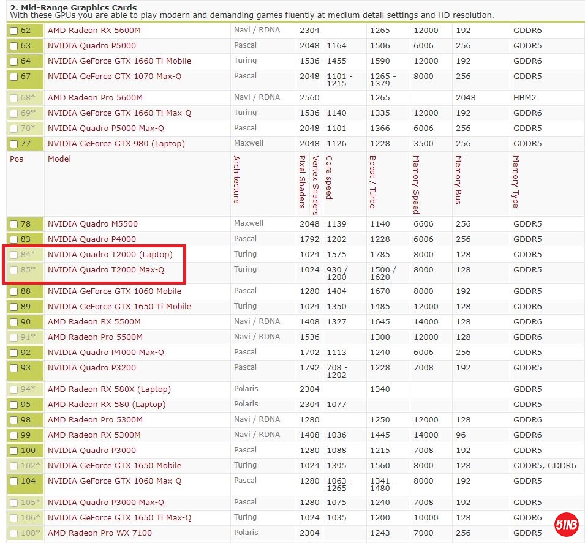585x543 pixels.
Task: Click "HBM2" in the Radeon Pro 5600M row
Action: point(524,98)
